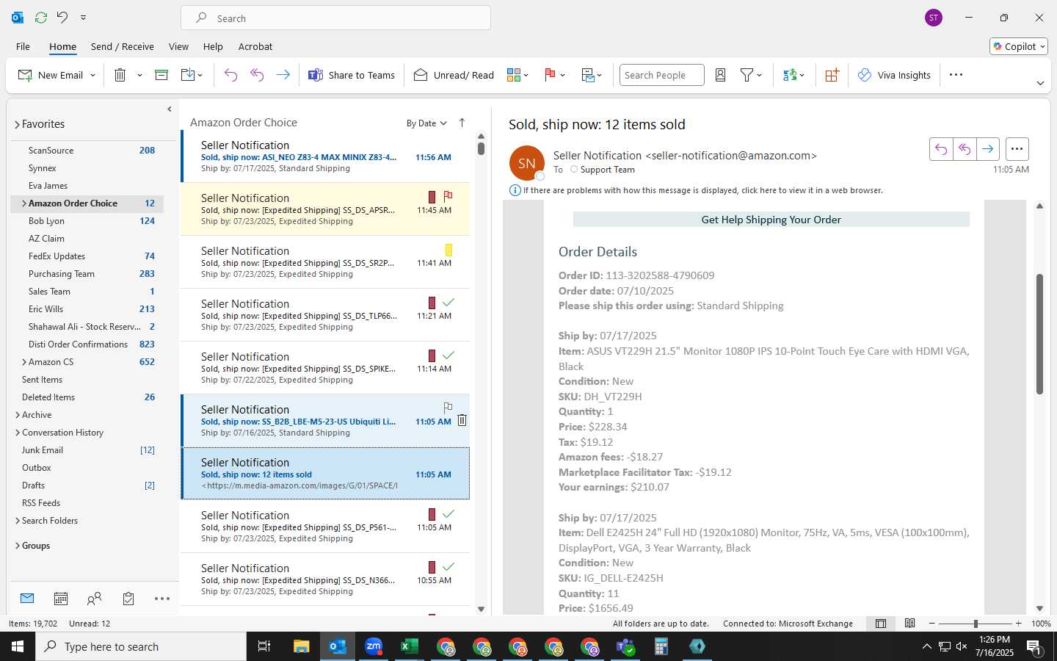Open New Email dropdown arrow
Viewport: 1057px width, 661px height.
92,76
